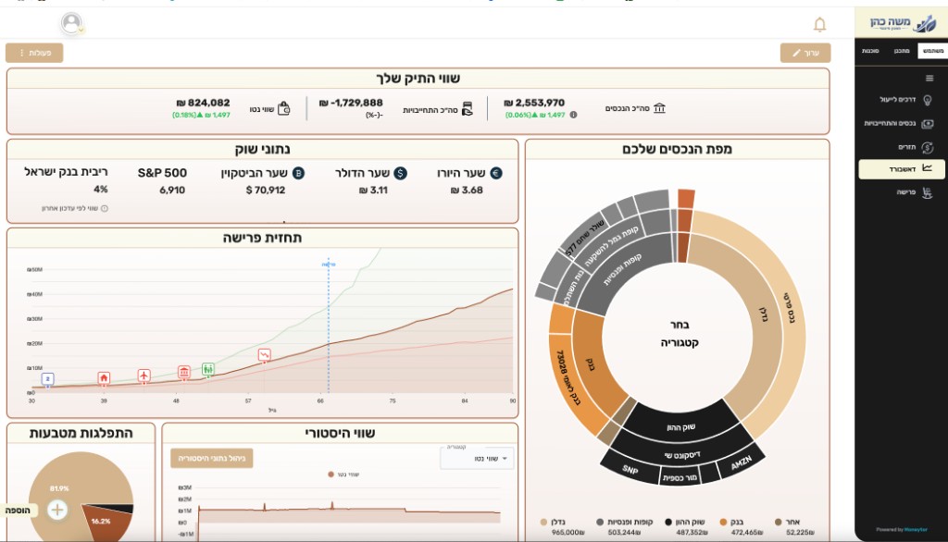Select the קופות ופנסיות gray segment
Image resolution: width=948 pixels, height=542 pixels.
point(622,269)
